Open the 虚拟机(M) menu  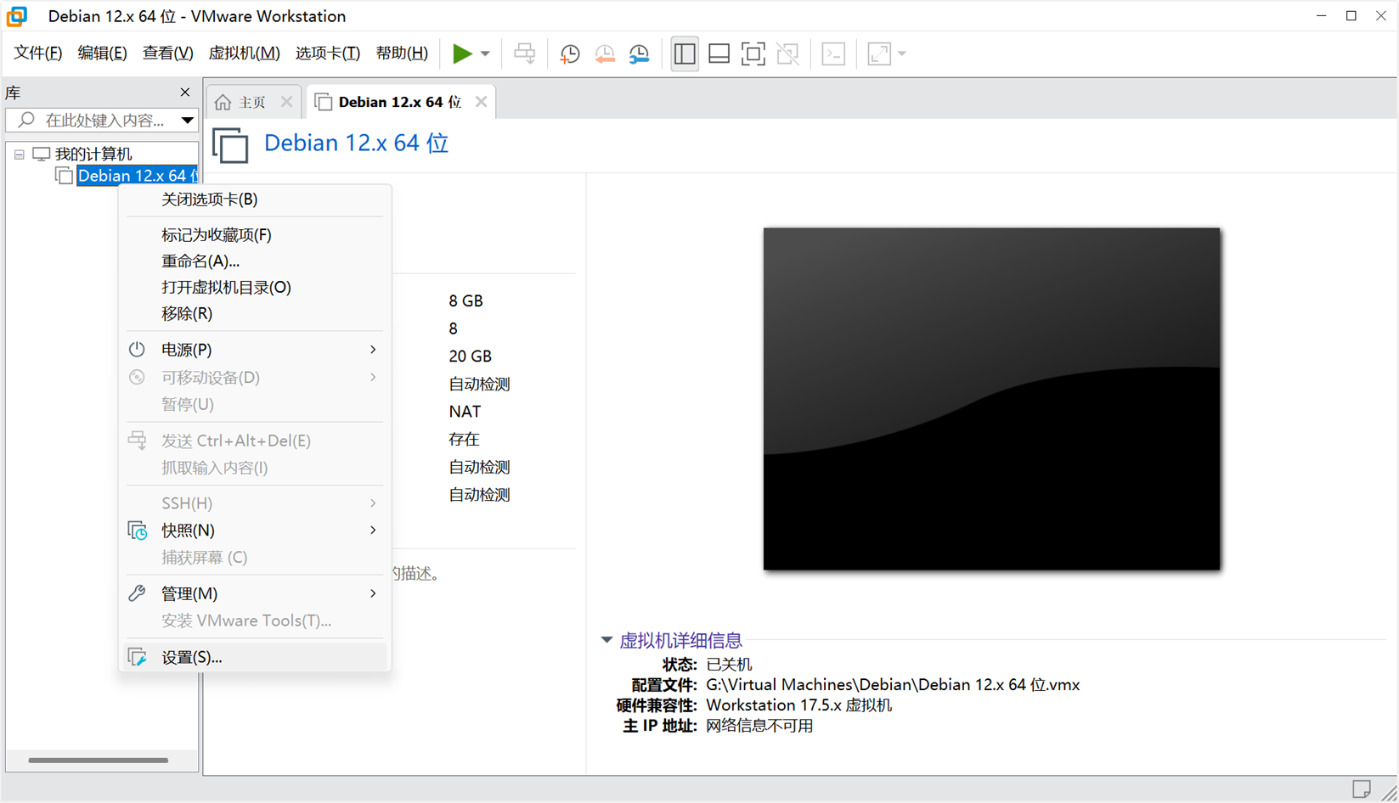click(244, 53)
